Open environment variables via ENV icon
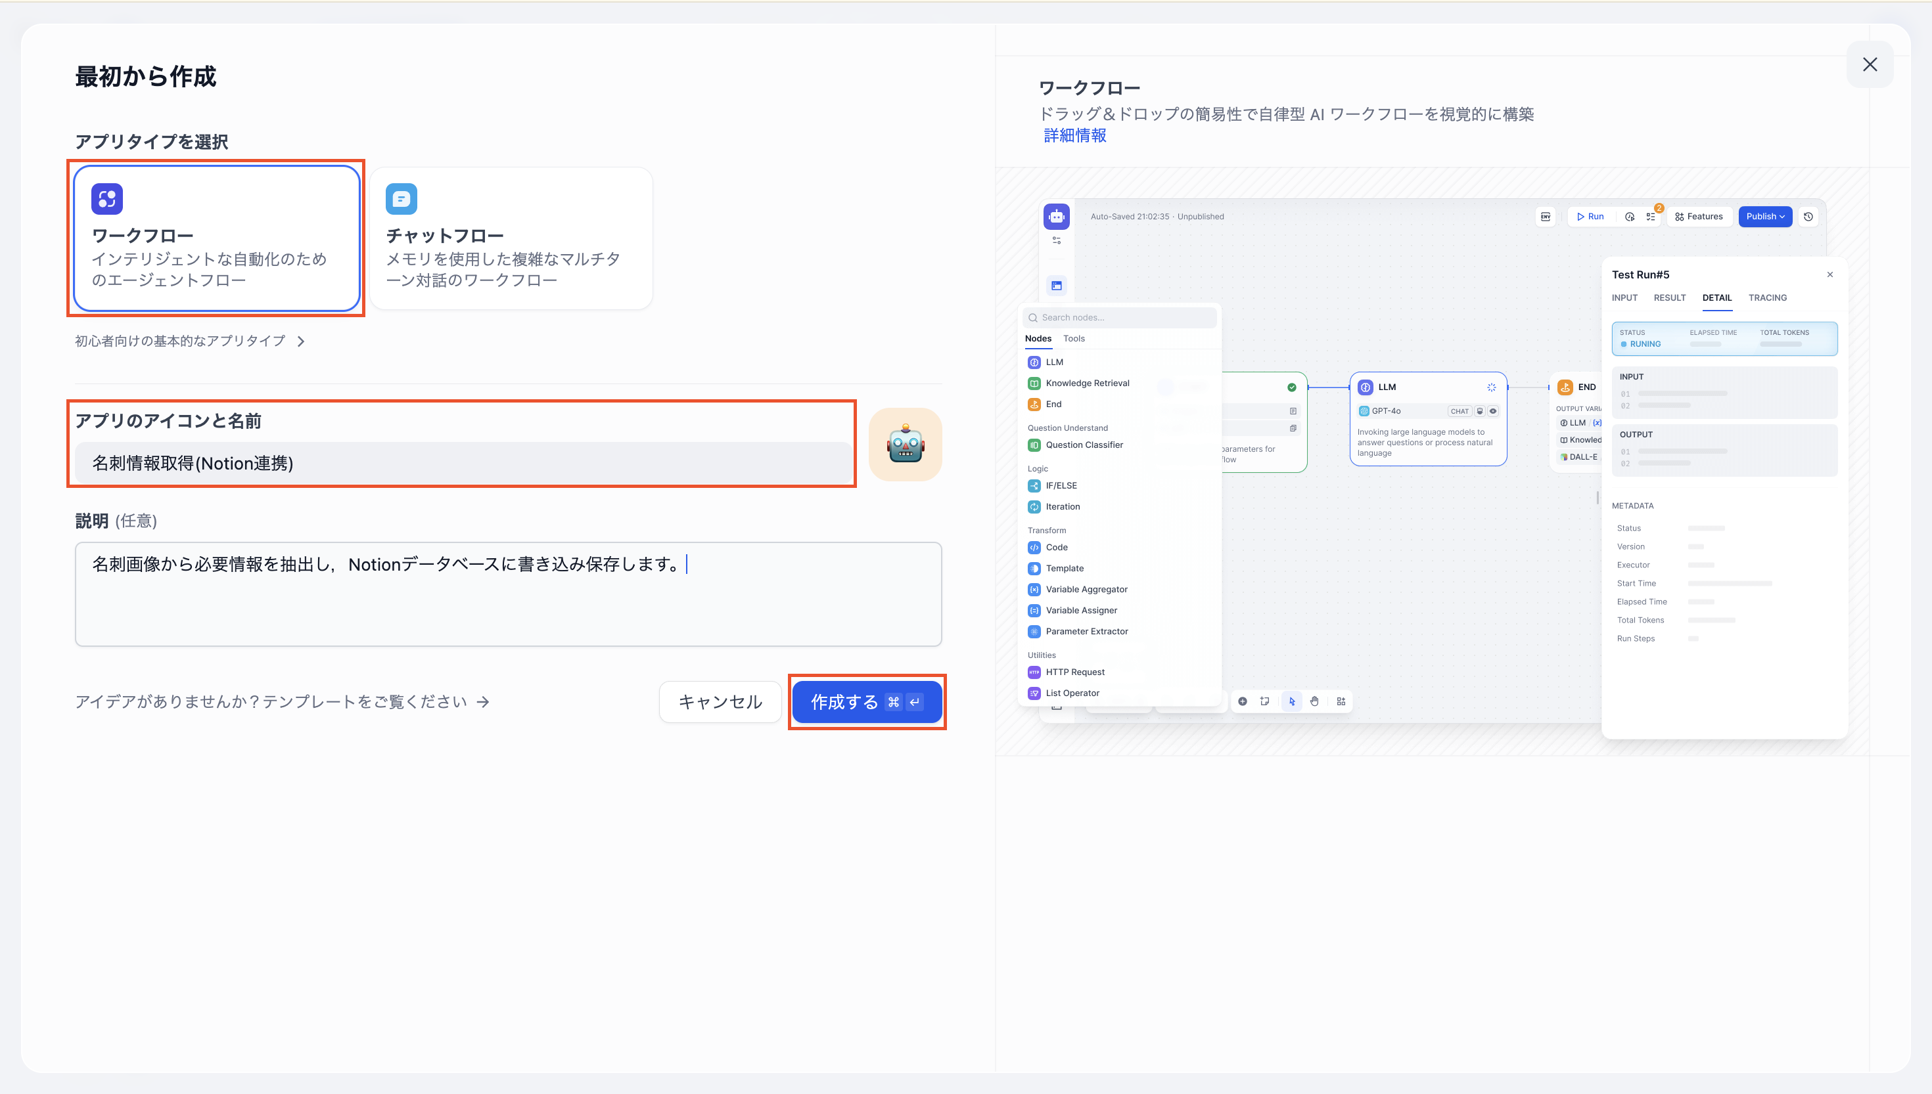Screen dimensions: 1932x1094 pos(1546,217)
